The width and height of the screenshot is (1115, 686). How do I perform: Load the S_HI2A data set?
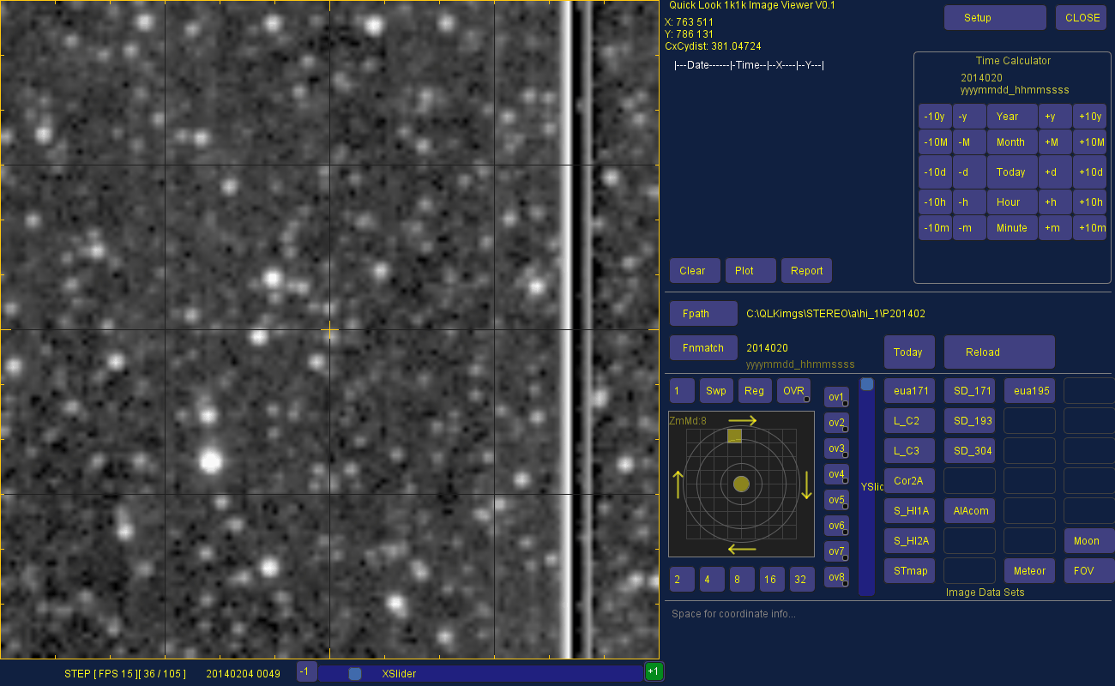[909, 541]
